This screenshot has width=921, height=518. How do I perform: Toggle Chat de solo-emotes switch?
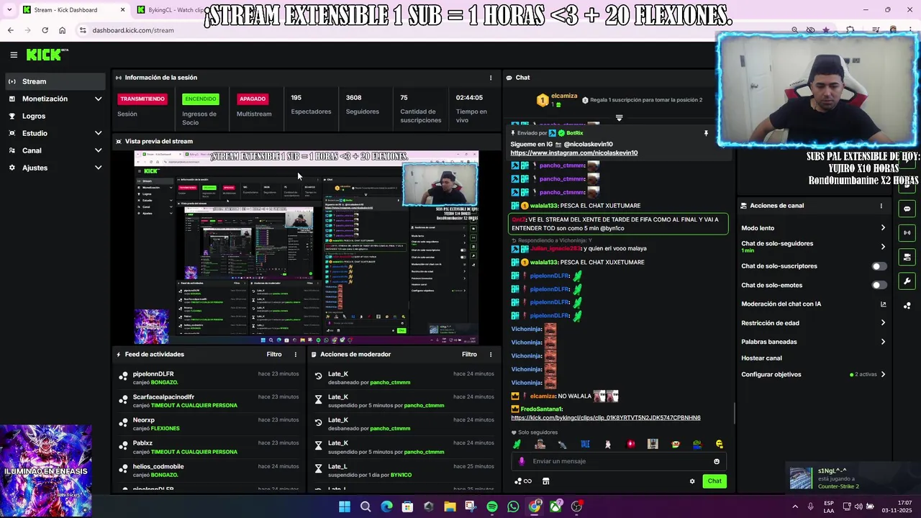pos(879,285)
